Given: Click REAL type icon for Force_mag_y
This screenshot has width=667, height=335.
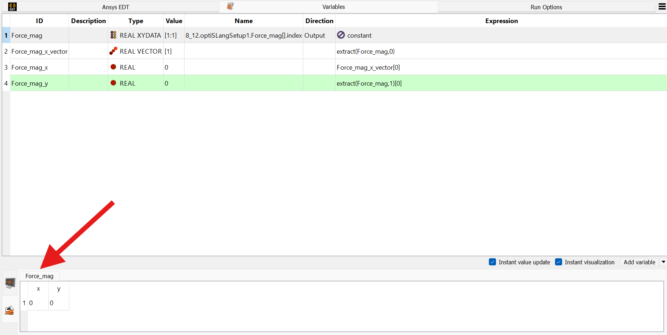Looking at the screenshot, I should [x=113, y=83].
